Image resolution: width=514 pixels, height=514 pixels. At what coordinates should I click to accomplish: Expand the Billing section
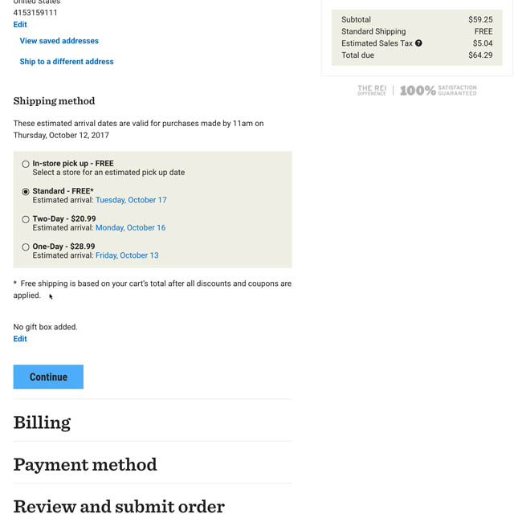click(42, 422)
